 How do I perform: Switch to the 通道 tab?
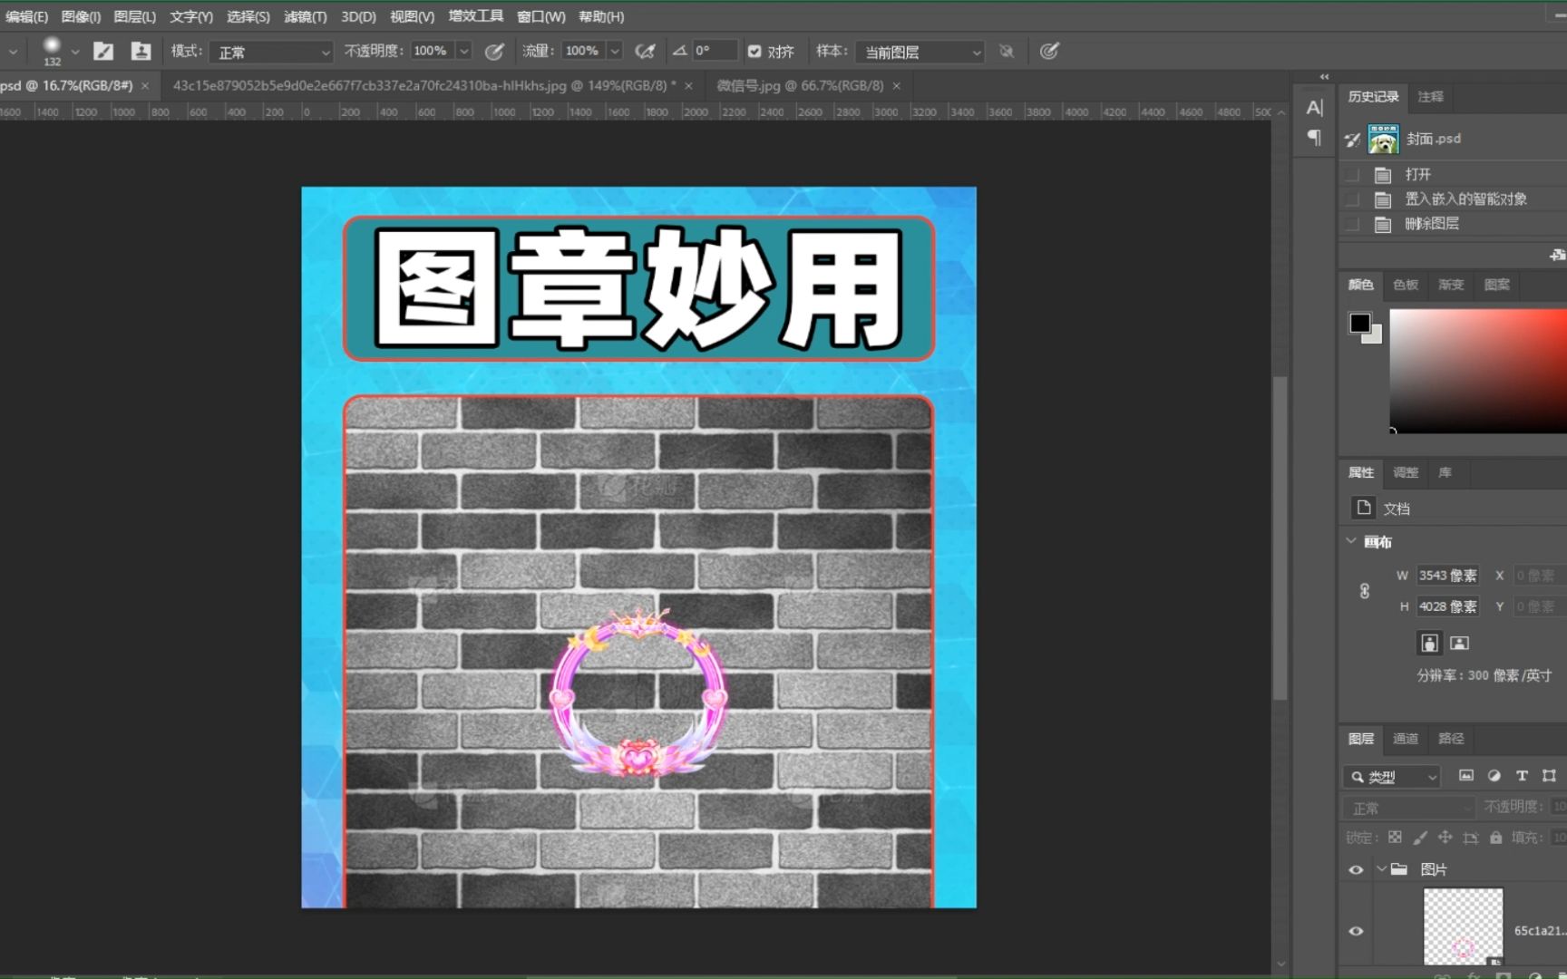[x=1406, y=739]
